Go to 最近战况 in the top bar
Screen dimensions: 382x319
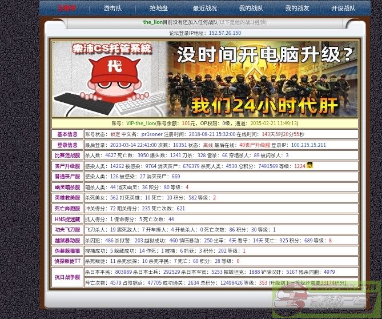[x=205, y=9]
